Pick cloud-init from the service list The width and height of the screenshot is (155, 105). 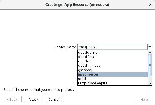85,61
